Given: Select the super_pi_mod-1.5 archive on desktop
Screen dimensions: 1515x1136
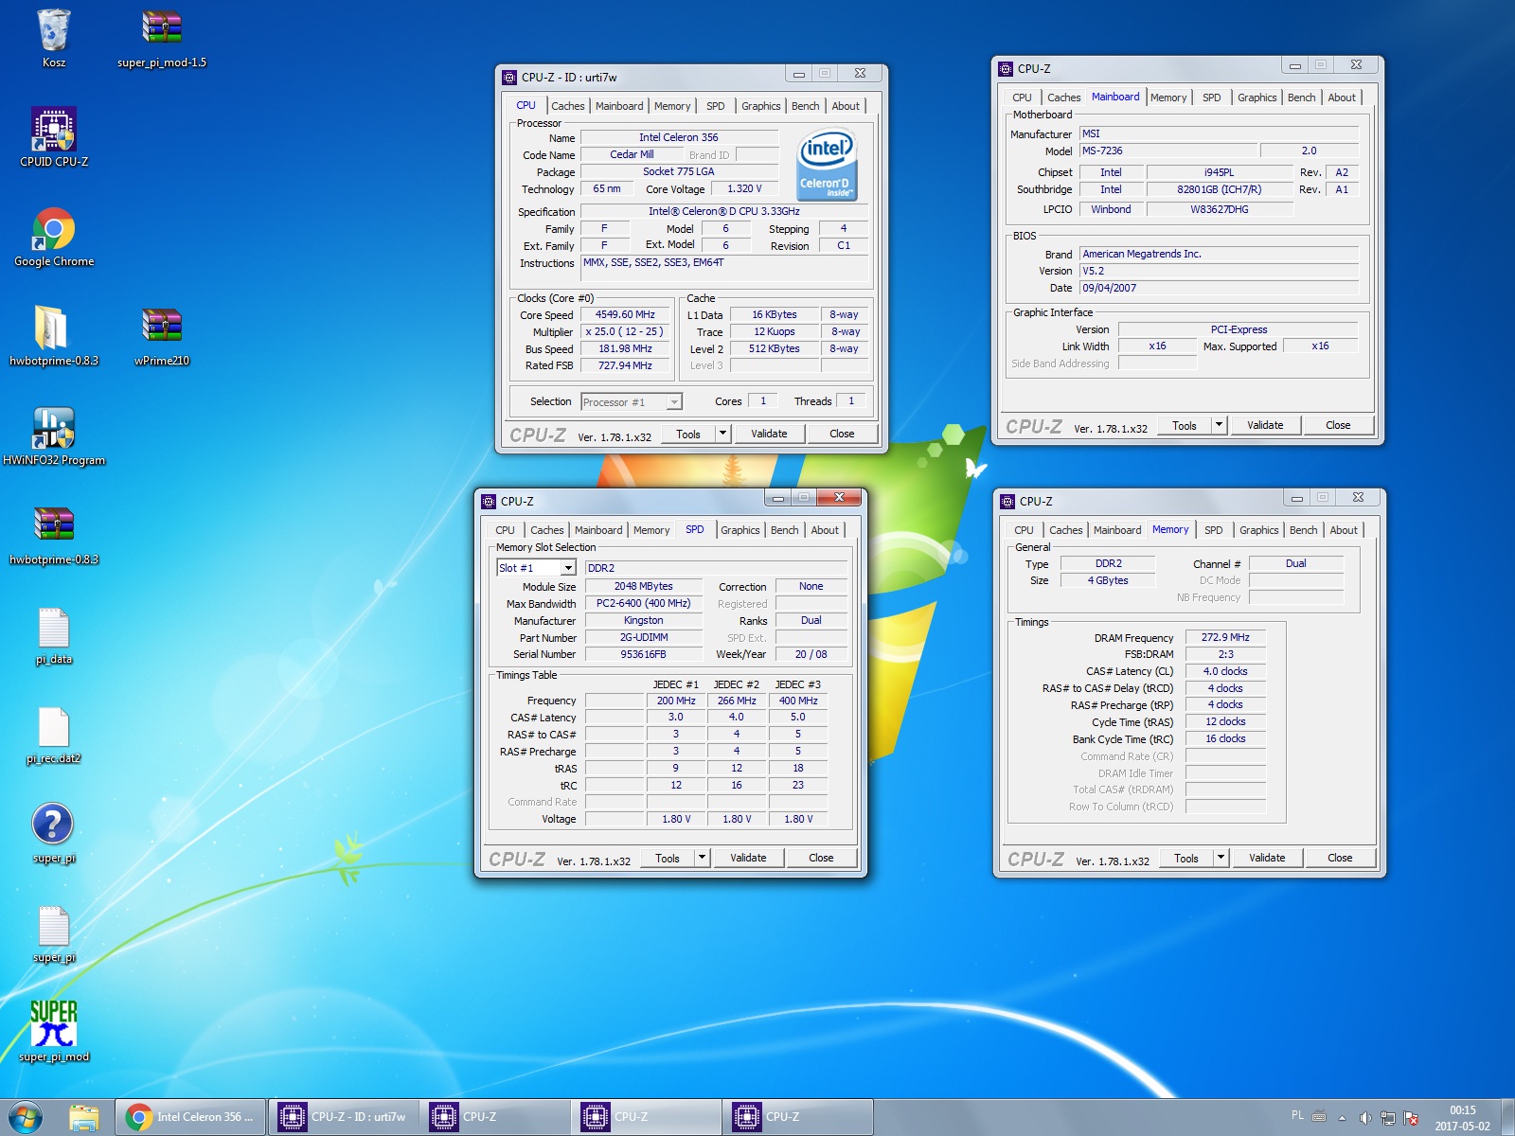Looking at the screenshot, I should (x=162, y=38).
